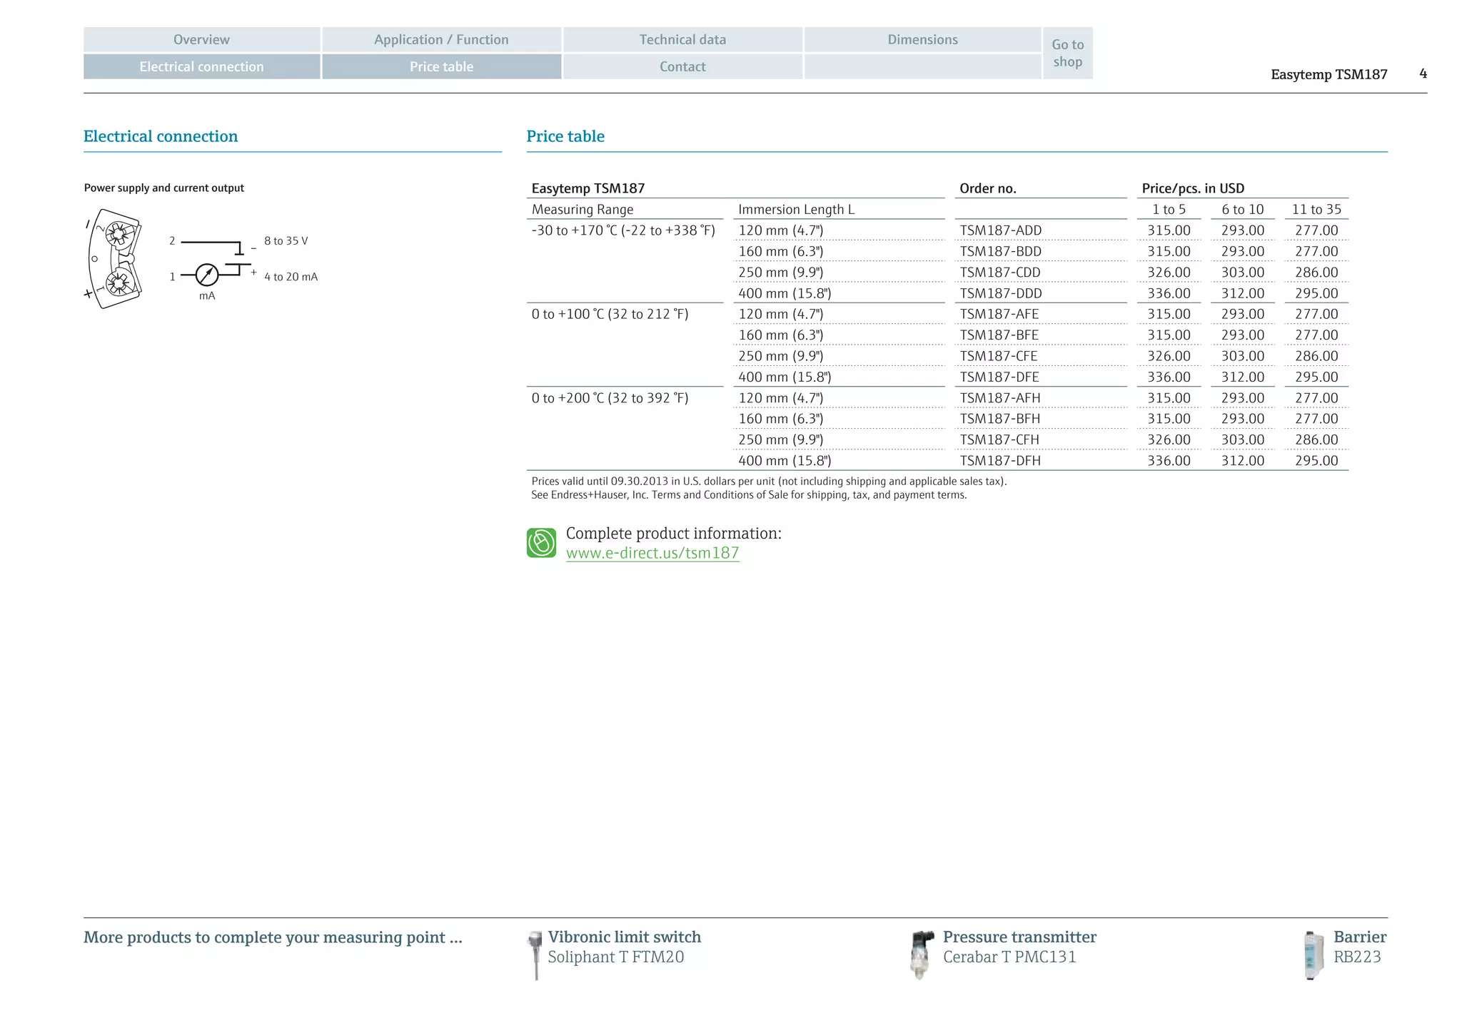This screenshot has width=1462, height=1033.
Task: Click the green mouse icon beside product information
Action: click(541, 543)
